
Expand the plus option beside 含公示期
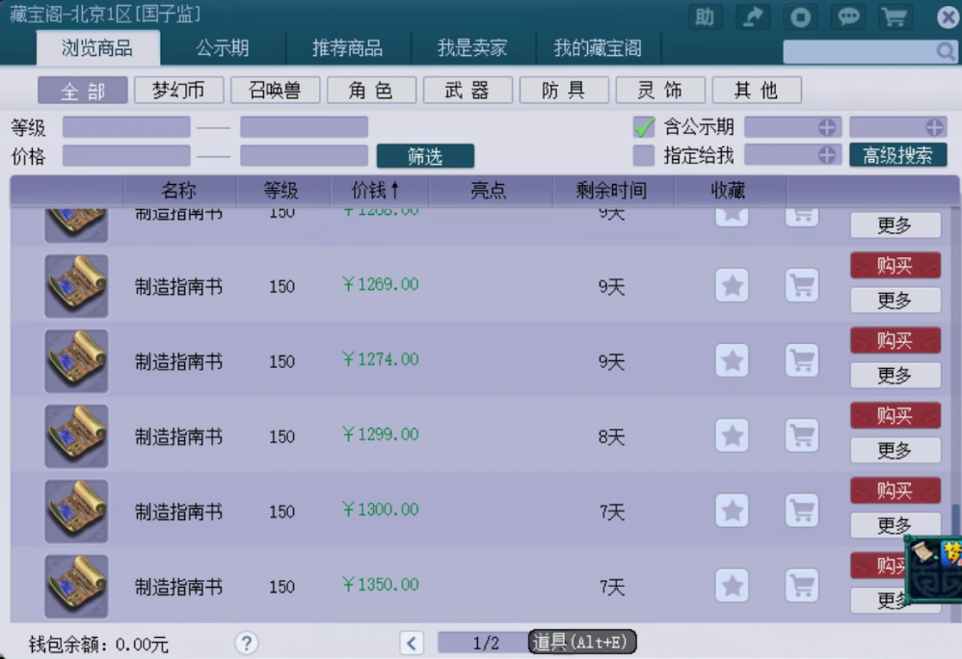828,126
